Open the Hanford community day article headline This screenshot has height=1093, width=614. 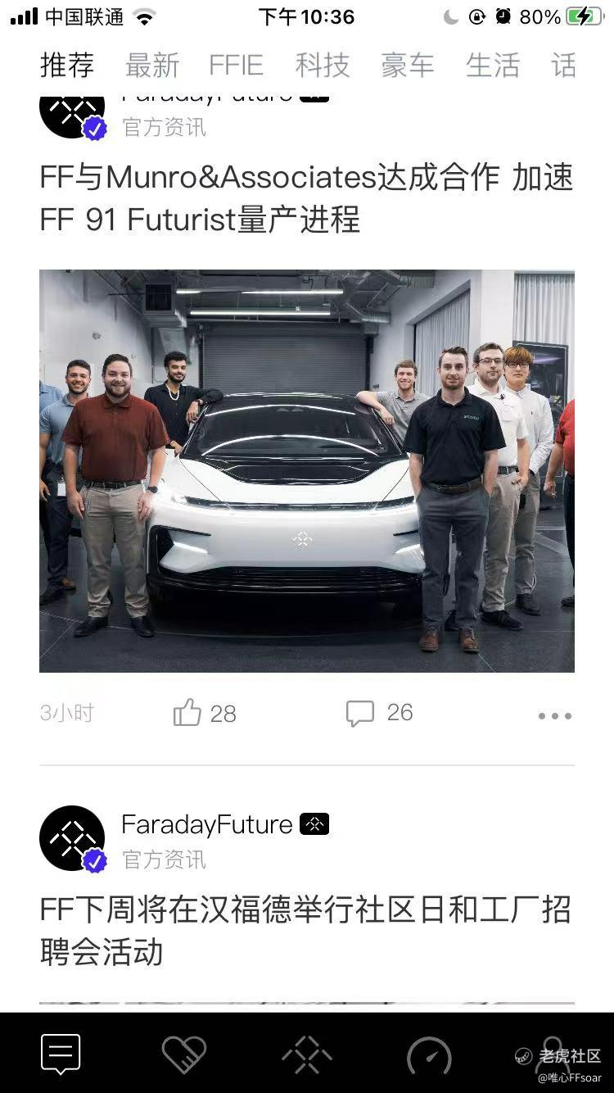tap(305, 931)
